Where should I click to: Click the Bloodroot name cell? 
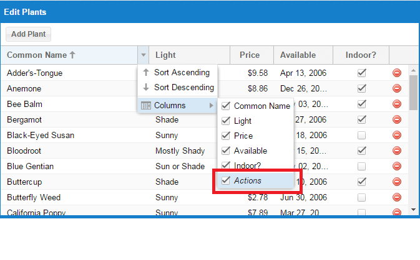click(75, 151)
